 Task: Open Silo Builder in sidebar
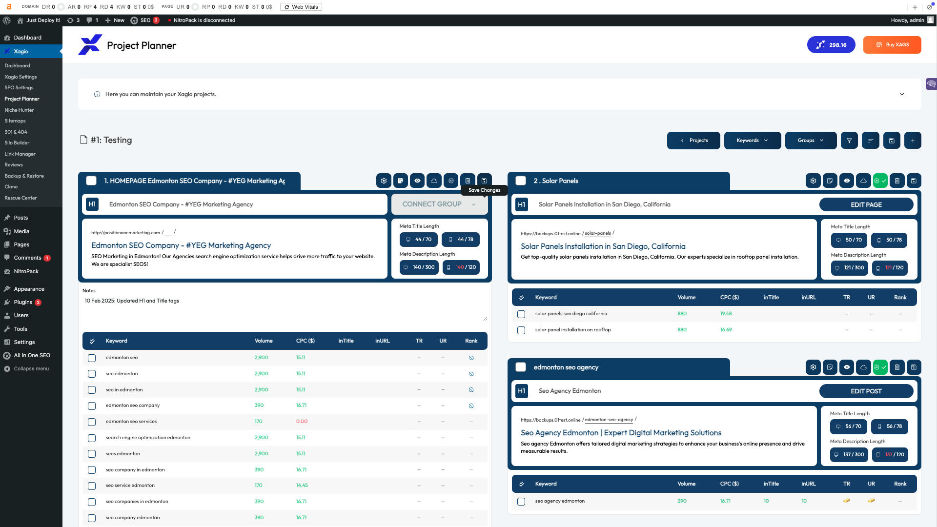pos(17,143)
